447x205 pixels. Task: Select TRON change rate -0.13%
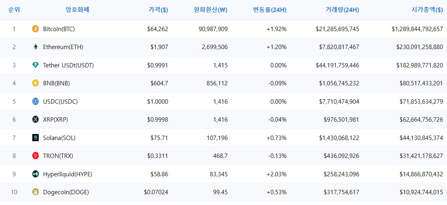click(x=277, y=156)
